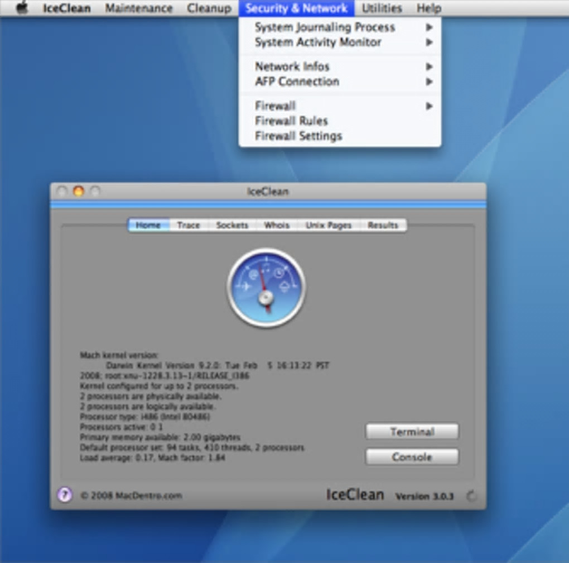The height and width of the screenshot is (563, 569).
Task: Choose Firewall Rules menu item
Action: point(340,121)
